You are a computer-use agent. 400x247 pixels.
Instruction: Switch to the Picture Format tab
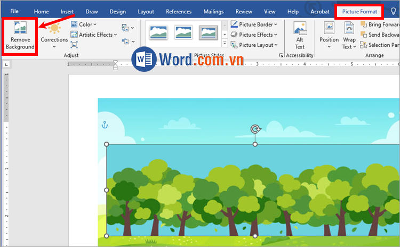tap(359, 11)
